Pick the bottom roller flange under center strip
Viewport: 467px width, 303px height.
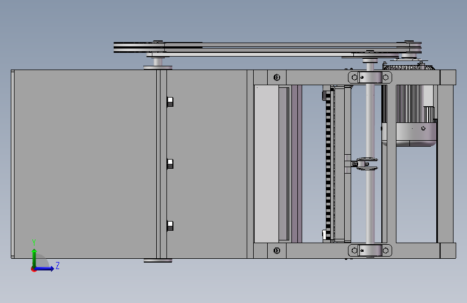[x=158, y=260]
